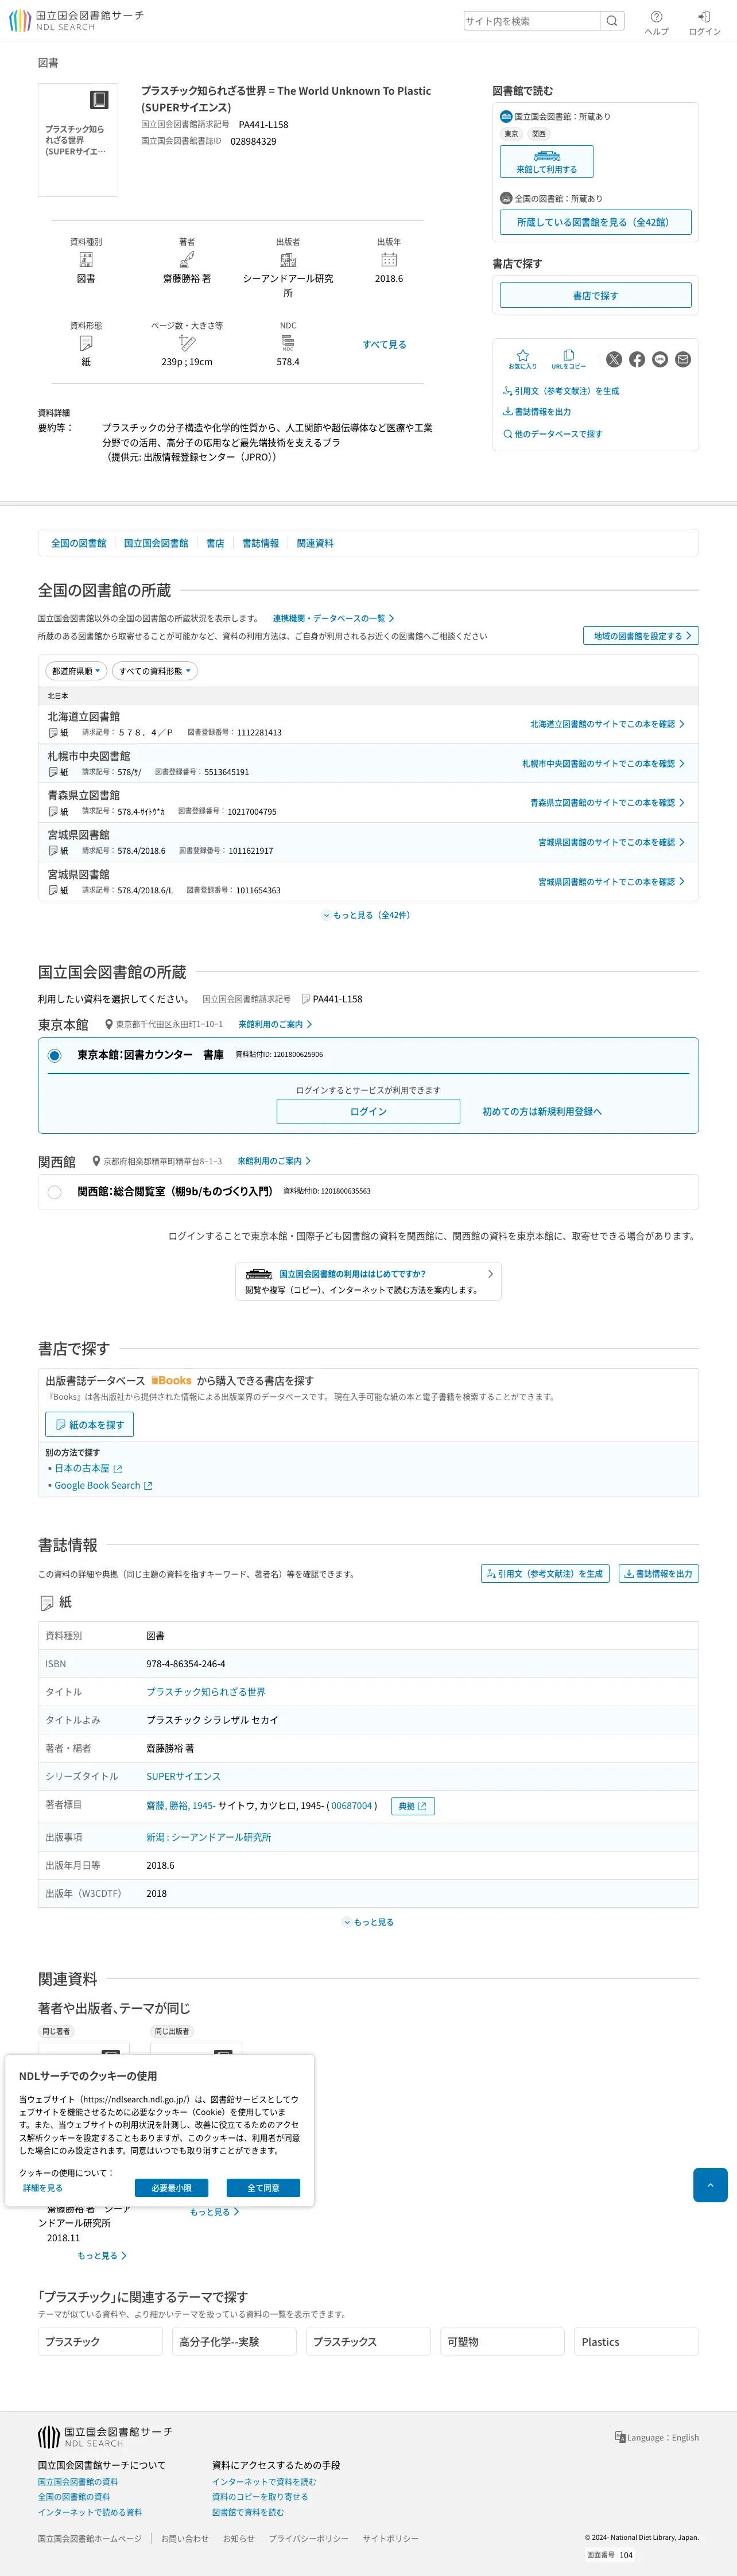737x2576 pixels.
Task: Select 東京本館:図書カウンター radio button
Action: [x=55, y=1055]
